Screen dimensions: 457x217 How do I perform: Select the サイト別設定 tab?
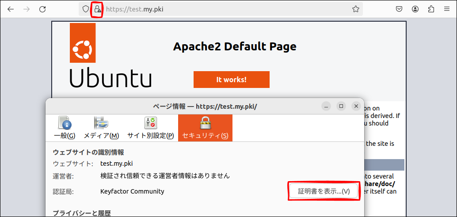click(150, 128)
